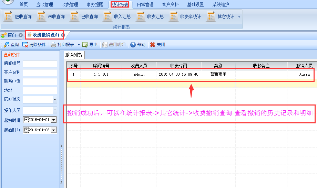Open the 其它统计 report icon
This screenshot has height=188, width=317.
point(211,16)
